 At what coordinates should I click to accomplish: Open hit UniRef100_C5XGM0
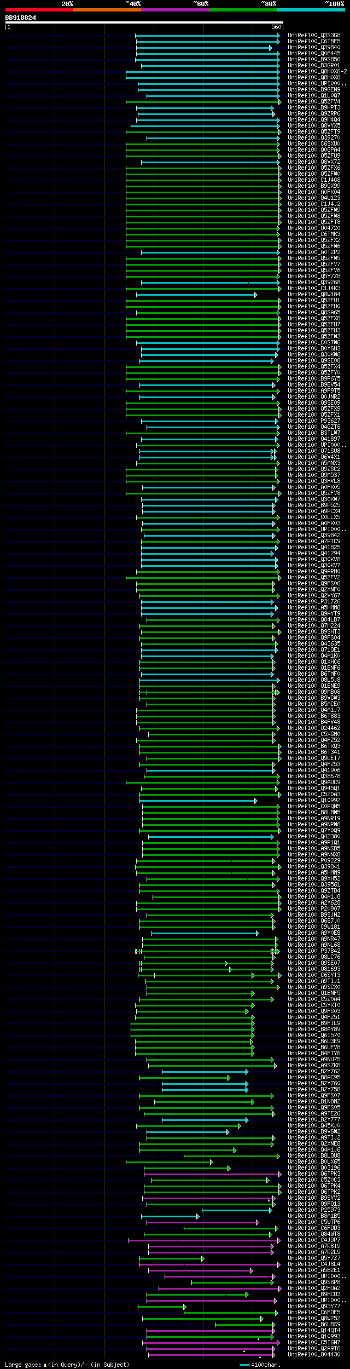tap(314, 734)
